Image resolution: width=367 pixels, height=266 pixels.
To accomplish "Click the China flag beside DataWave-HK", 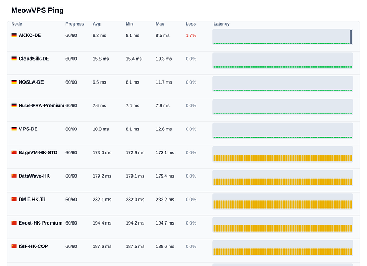I will coord(14,176).
